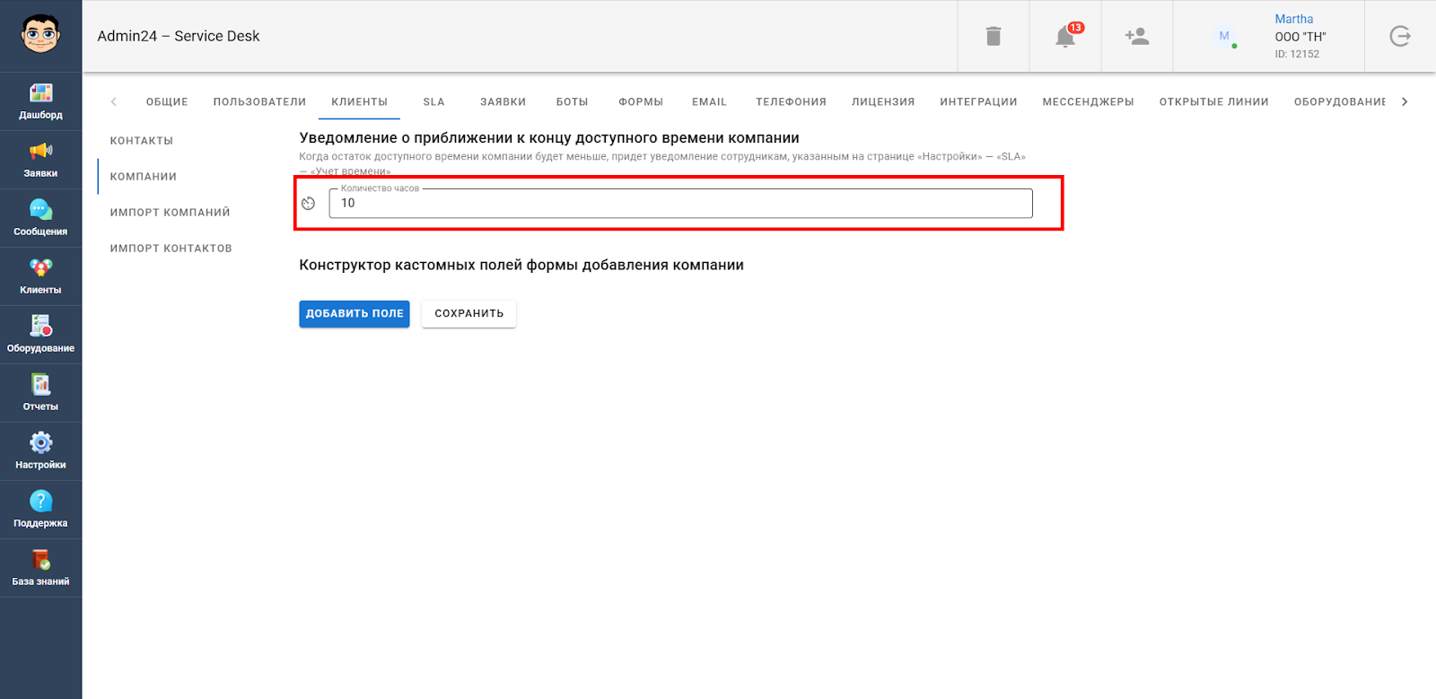This screenshot has width=1436, height=699.
Task: Switch to the ТЕЛЕФОНИЯ tab
Action: click(x=791, y=101)
